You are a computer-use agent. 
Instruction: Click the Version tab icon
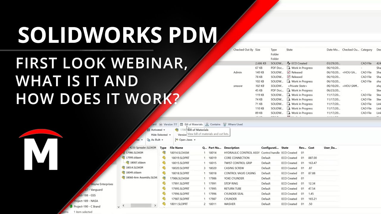point(161,124)
